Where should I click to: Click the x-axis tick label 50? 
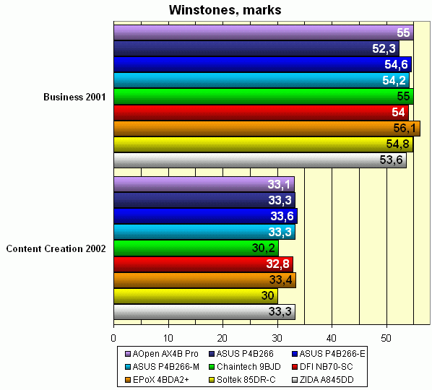pos(386,338)
